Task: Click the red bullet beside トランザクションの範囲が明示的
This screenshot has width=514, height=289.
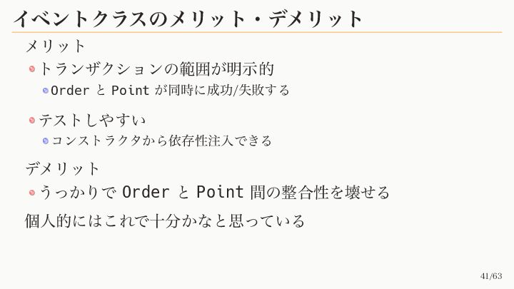Action: pos(32,69)
